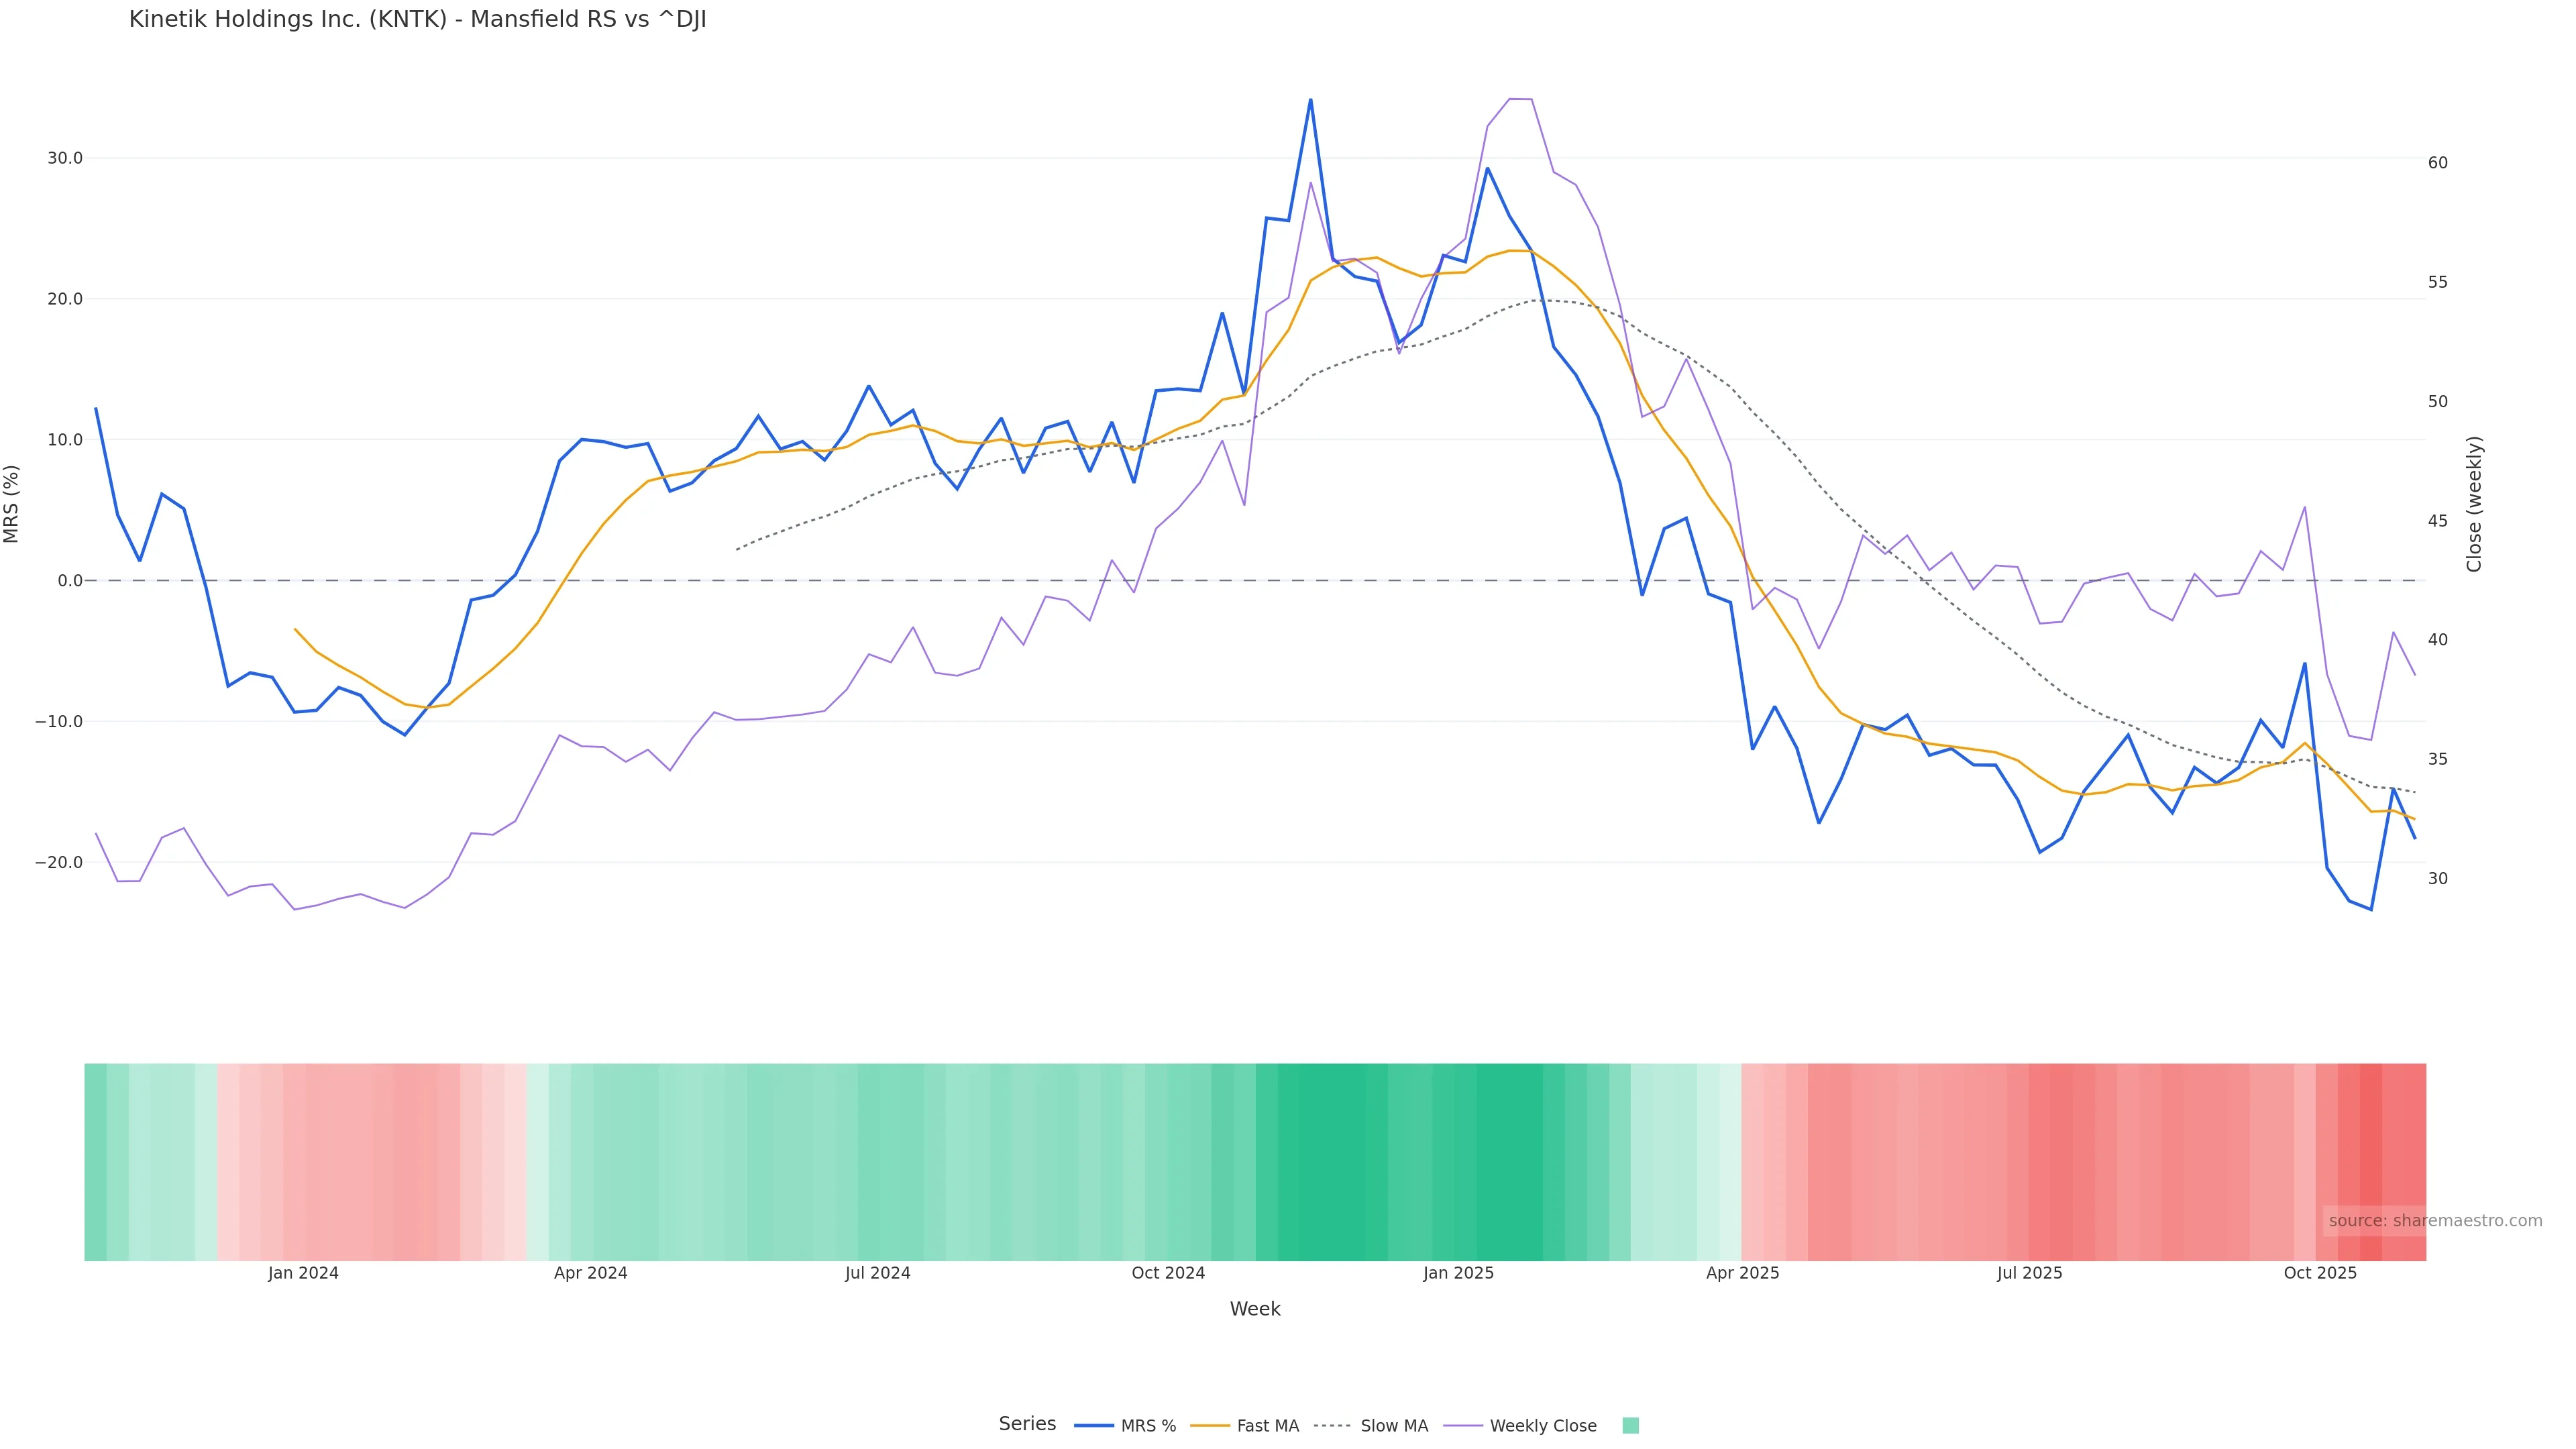Toggle the Slow MA dotted legend entry

tap(1393, 1425)
